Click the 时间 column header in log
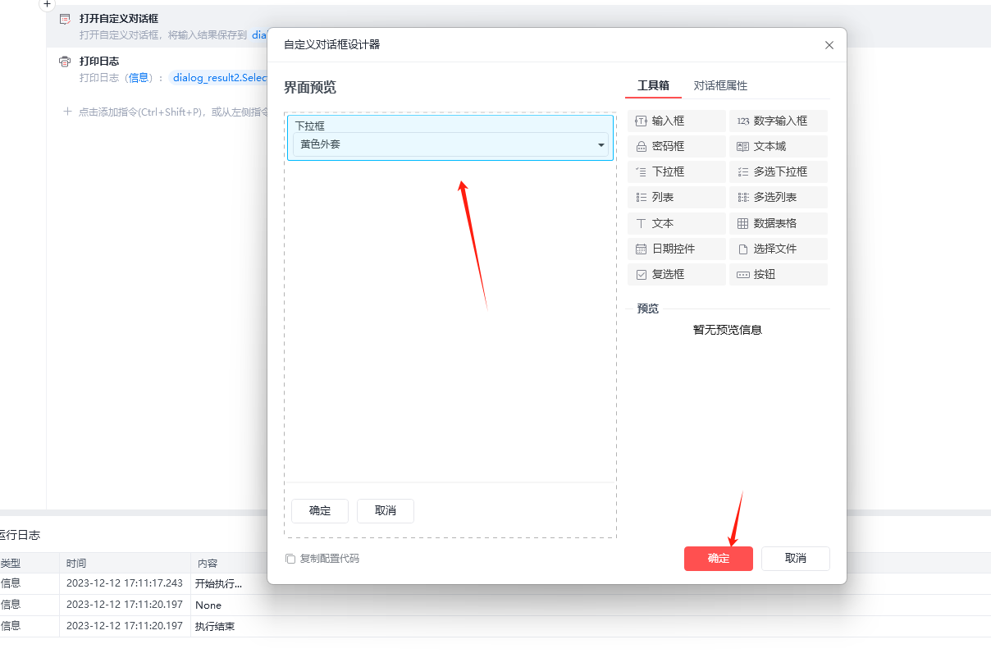The image size is (991, 667). (x=76, y=564)
